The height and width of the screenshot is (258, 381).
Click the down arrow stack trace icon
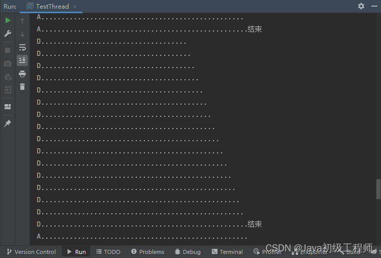point(22,34)
